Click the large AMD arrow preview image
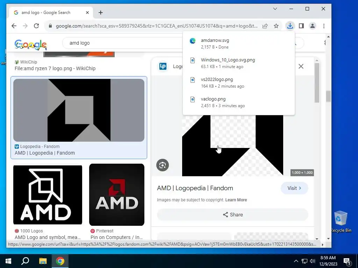Screen dimensions: 358x268 tap(232, 146)
